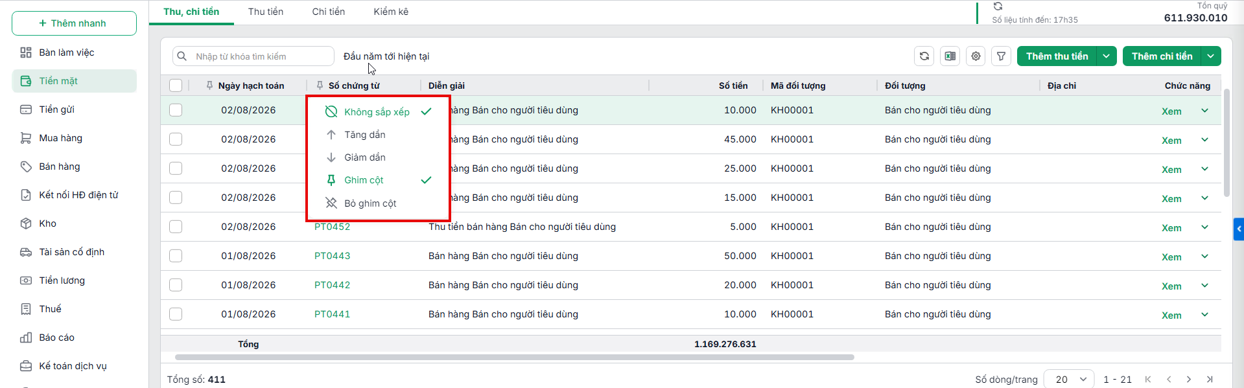The height and width of the screenshot is (388, 1244).
Task: Check the PT0452 row checkbox
Action: [176, 227]
